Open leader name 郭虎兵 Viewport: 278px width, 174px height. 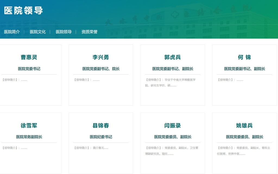[x=172, y=57]
